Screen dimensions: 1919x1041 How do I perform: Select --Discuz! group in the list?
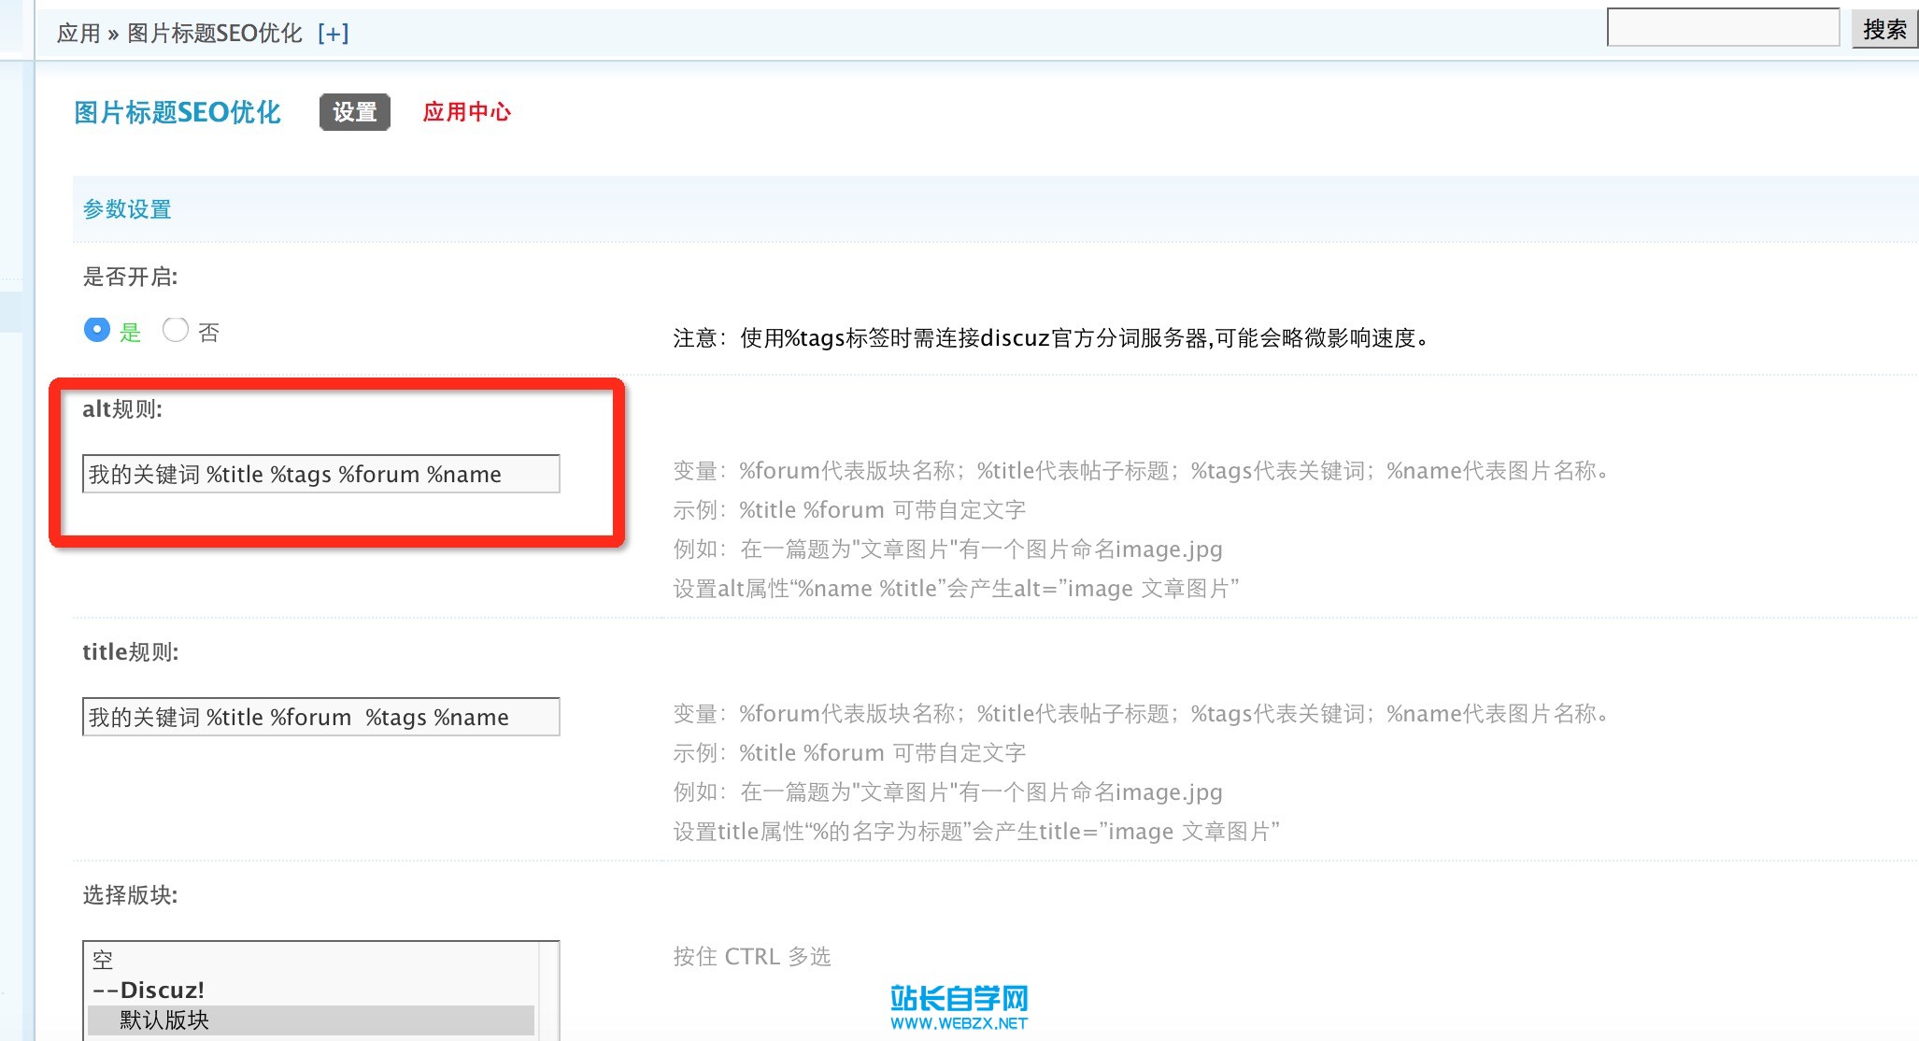[149, 990]
